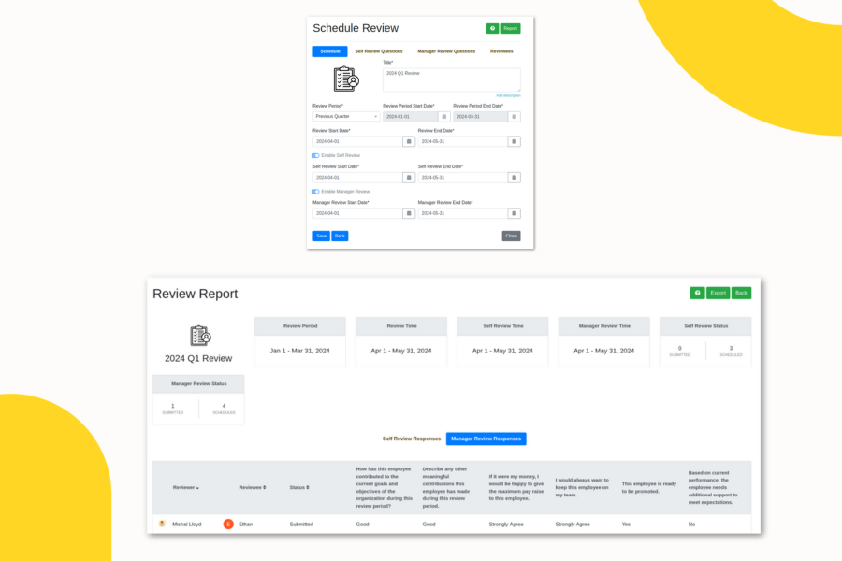Click the No additional support answer cell
Viewport: 842px width, 561px height.
691,525
